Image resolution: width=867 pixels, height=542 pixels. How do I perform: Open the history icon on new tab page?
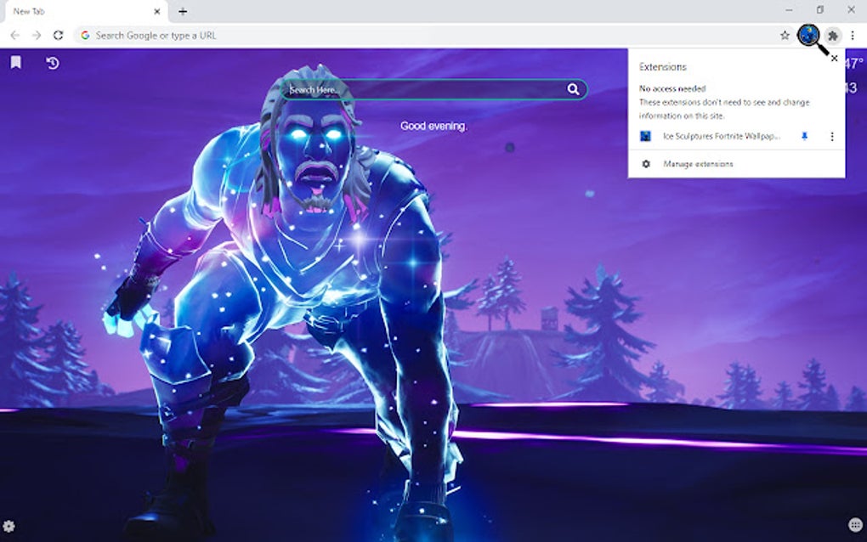click(x=53, y=63)
